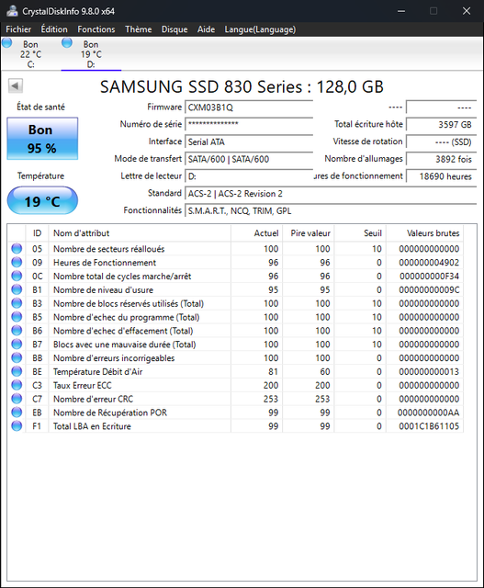Click status orb for attribute B3 row

tap(17, 303)
